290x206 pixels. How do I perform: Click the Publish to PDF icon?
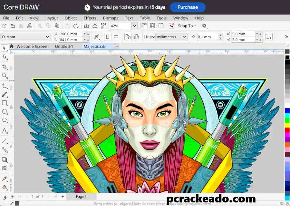click(103, 26)
